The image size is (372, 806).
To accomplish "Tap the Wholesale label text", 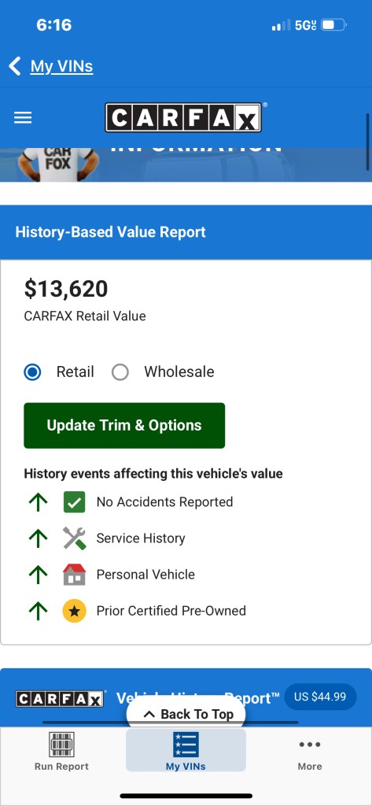I will [x=179, y=372].
